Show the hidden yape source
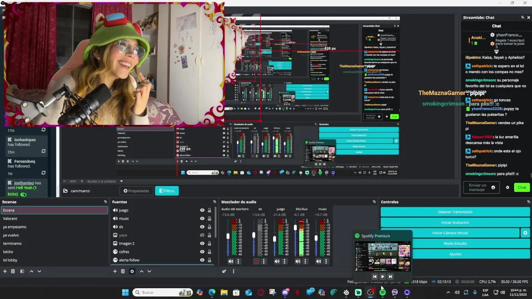The height and width of the screenshot is (299, 532). [x=202, y=235]
